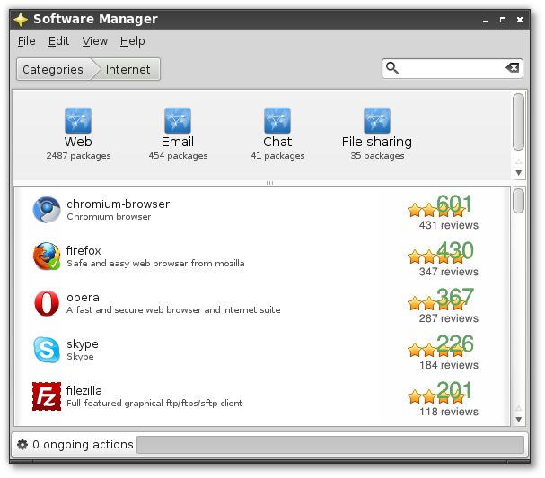The height and width of the screenshot is (478, 545).
Task: Select the filezilla package name
Action: pos(84,390)
